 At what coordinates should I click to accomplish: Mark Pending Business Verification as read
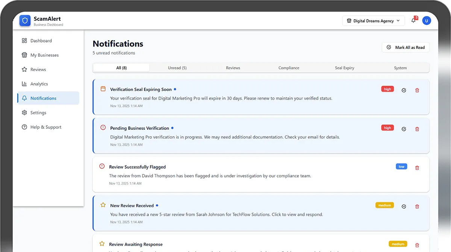pos(404,129)
